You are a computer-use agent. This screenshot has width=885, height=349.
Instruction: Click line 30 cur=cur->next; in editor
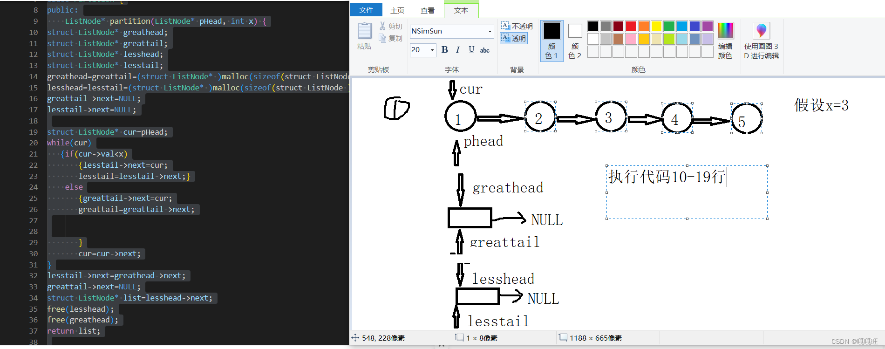point(109,254)
